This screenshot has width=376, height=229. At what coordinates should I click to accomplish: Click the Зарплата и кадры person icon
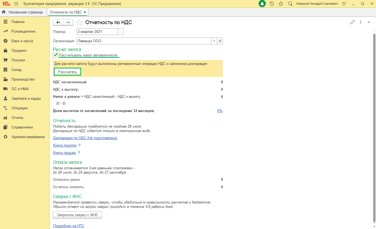pos(5,98)
